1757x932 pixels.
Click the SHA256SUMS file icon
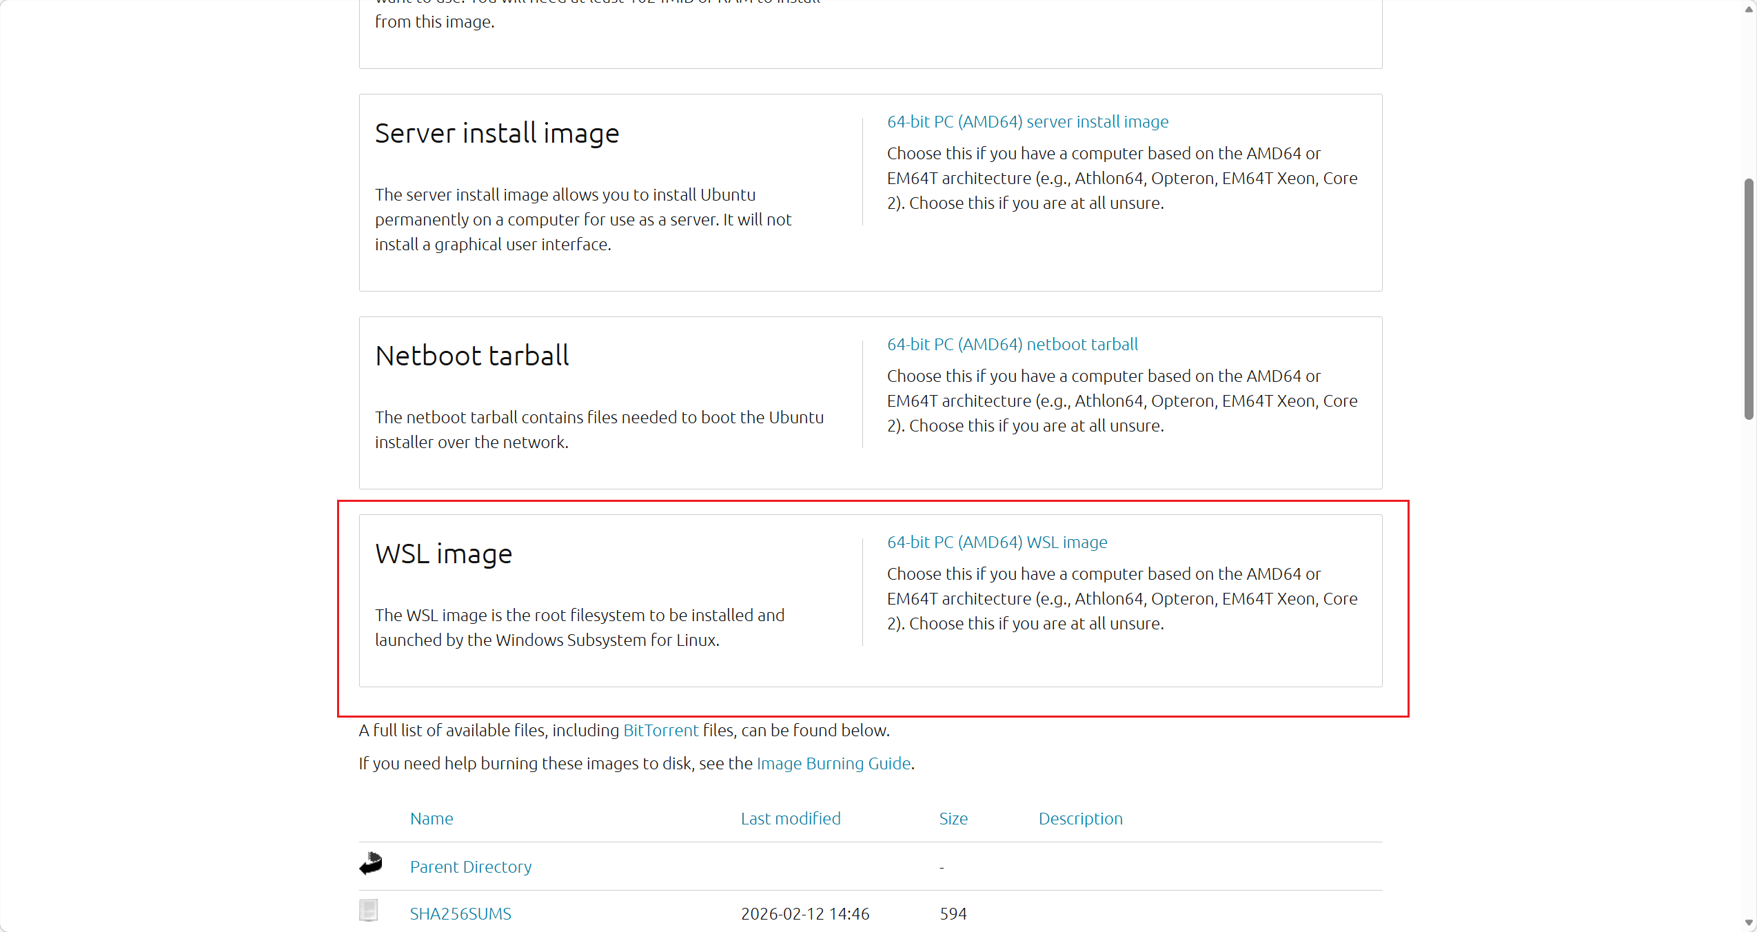click(369, 911)
